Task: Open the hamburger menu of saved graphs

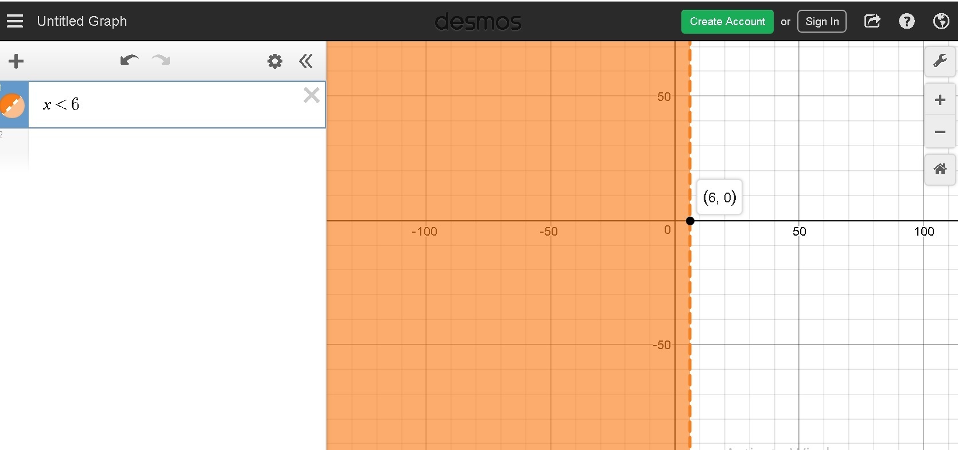Action: tap(15, 21)
